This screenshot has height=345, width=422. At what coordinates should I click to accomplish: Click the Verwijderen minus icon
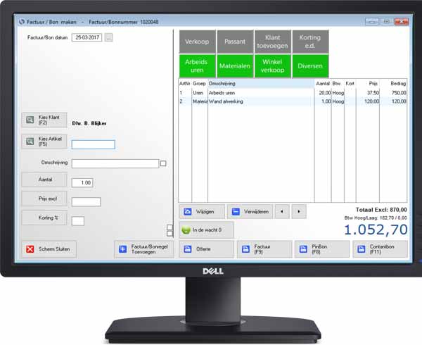click(236, 212)
